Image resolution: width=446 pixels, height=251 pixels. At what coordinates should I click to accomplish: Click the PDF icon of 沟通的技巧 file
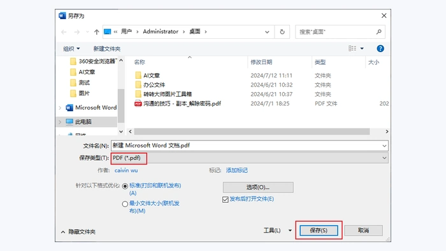pyautogui.click(x=138, y=104)
